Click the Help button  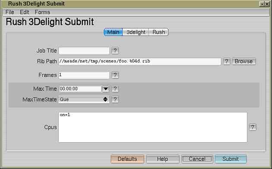pyautogui.click(x=162, y=159)
